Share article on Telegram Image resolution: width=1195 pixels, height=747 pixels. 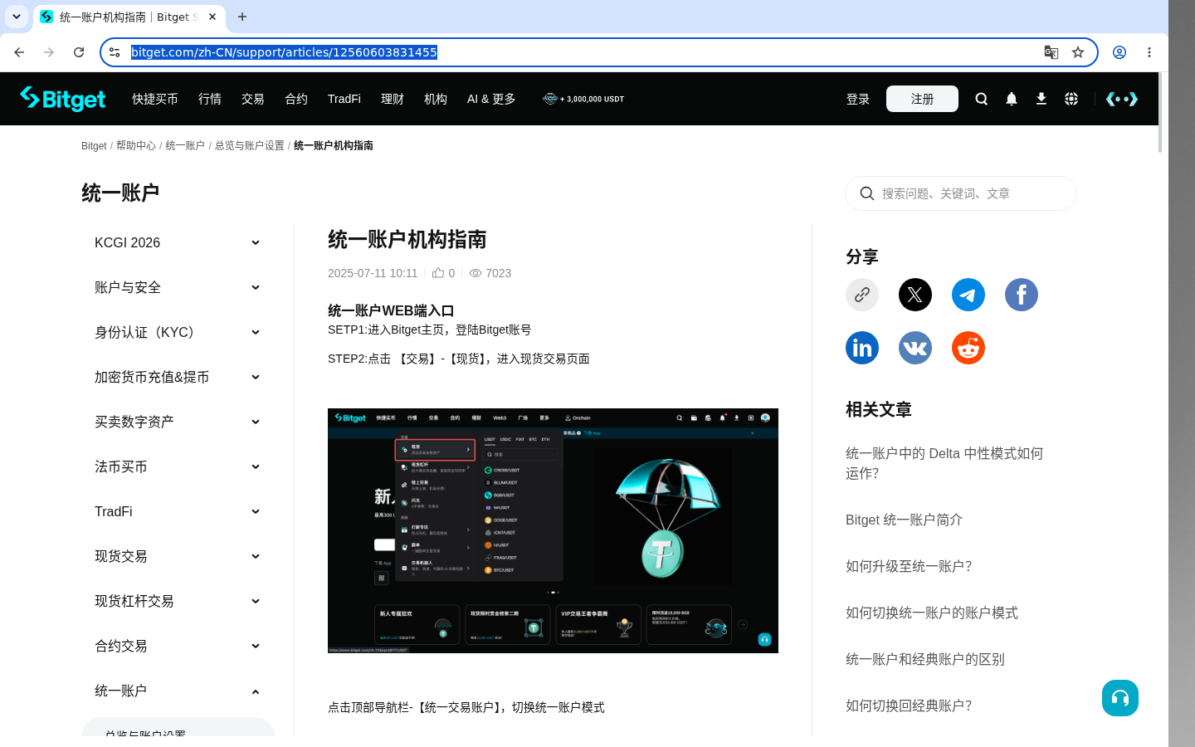968,295
